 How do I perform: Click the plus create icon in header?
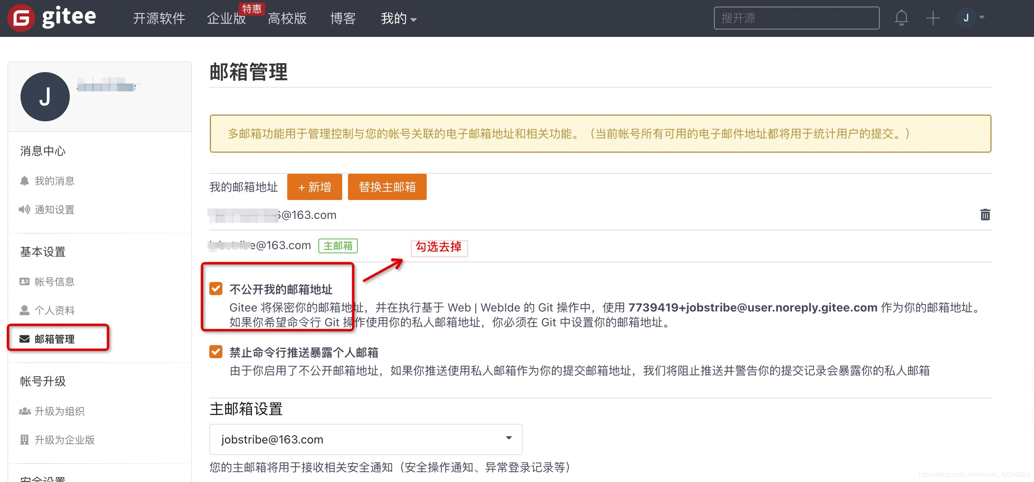[933, 18]
